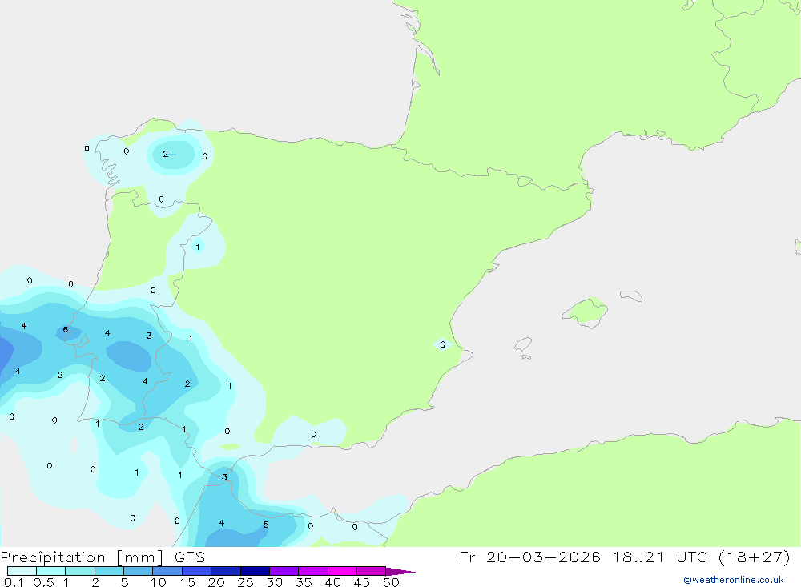Select the 25–30 mm purple legend swatch
Viewport: 801px width, 587px height.
tap(255, 571)
